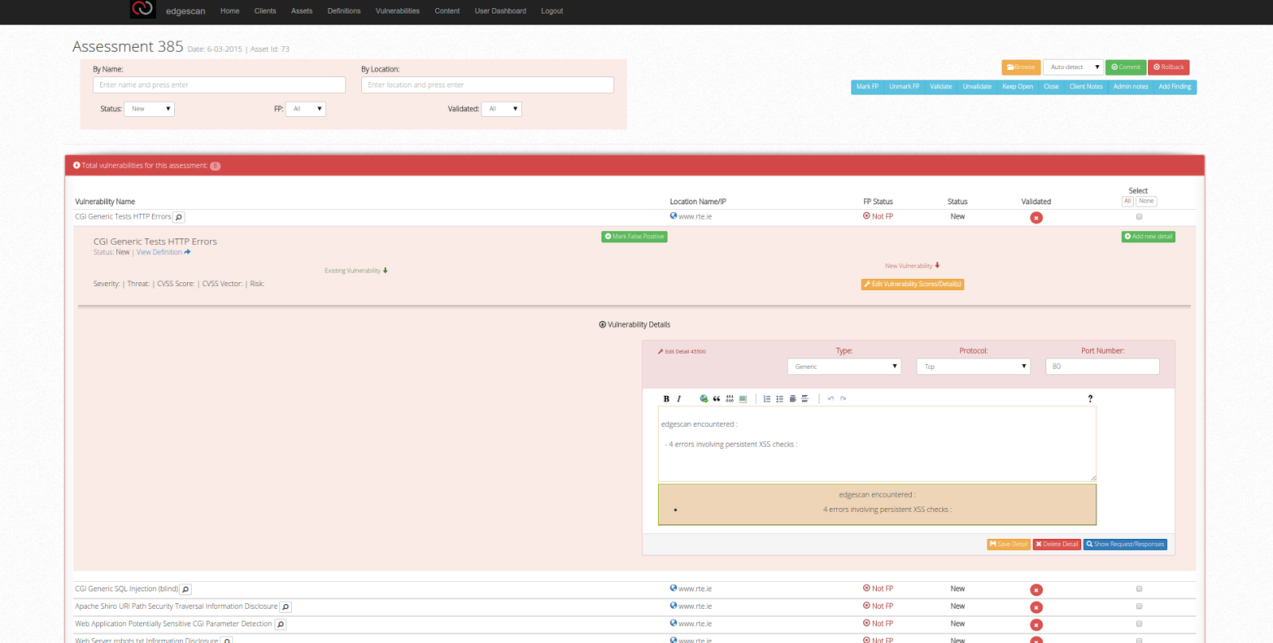
Task: Click the validated red X for HTTP Errors row
Action: [1036, 218]
